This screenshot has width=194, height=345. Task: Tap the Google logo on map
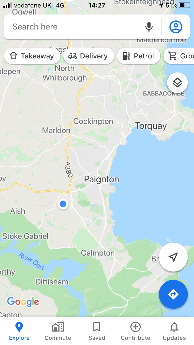click(x=23, y=302)
